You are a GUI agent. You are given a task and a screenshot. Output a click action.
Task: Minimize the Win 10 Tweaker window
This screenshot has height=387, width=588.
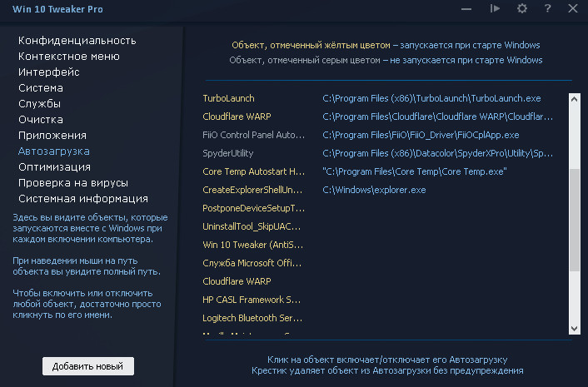click(466, 9)
